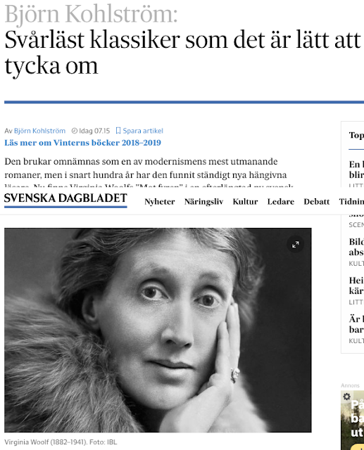Open the Ledare section
Viewport: 364px width, 450px height.
coord(281,202)
